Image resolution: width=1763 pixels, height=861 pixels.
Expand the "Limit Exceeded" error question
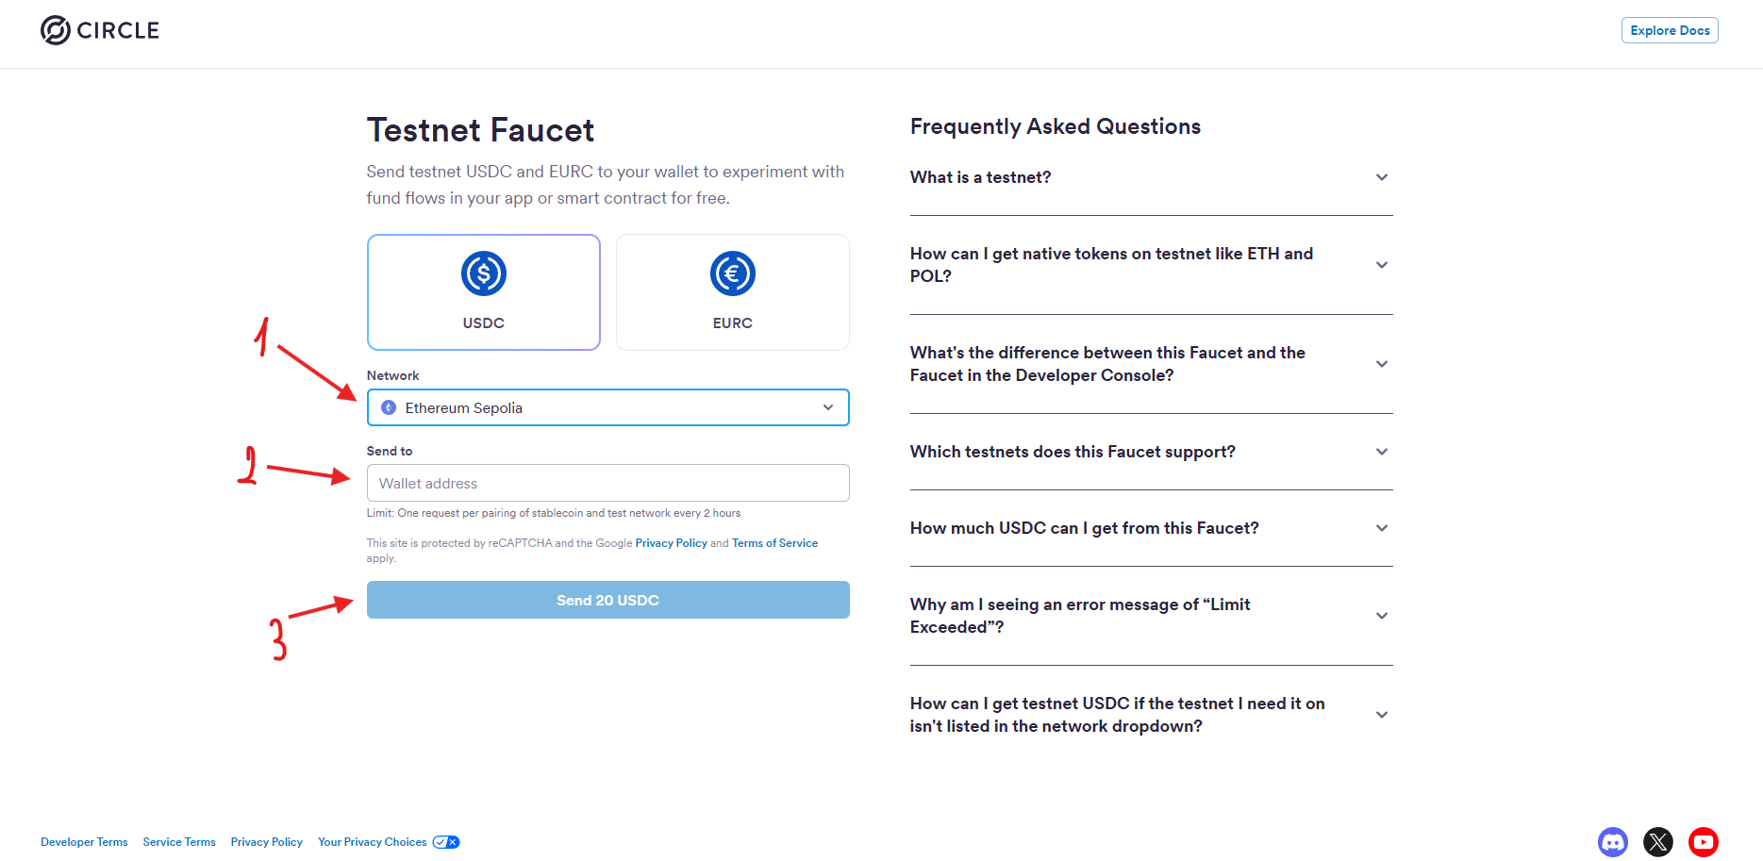pos(1151,616)
